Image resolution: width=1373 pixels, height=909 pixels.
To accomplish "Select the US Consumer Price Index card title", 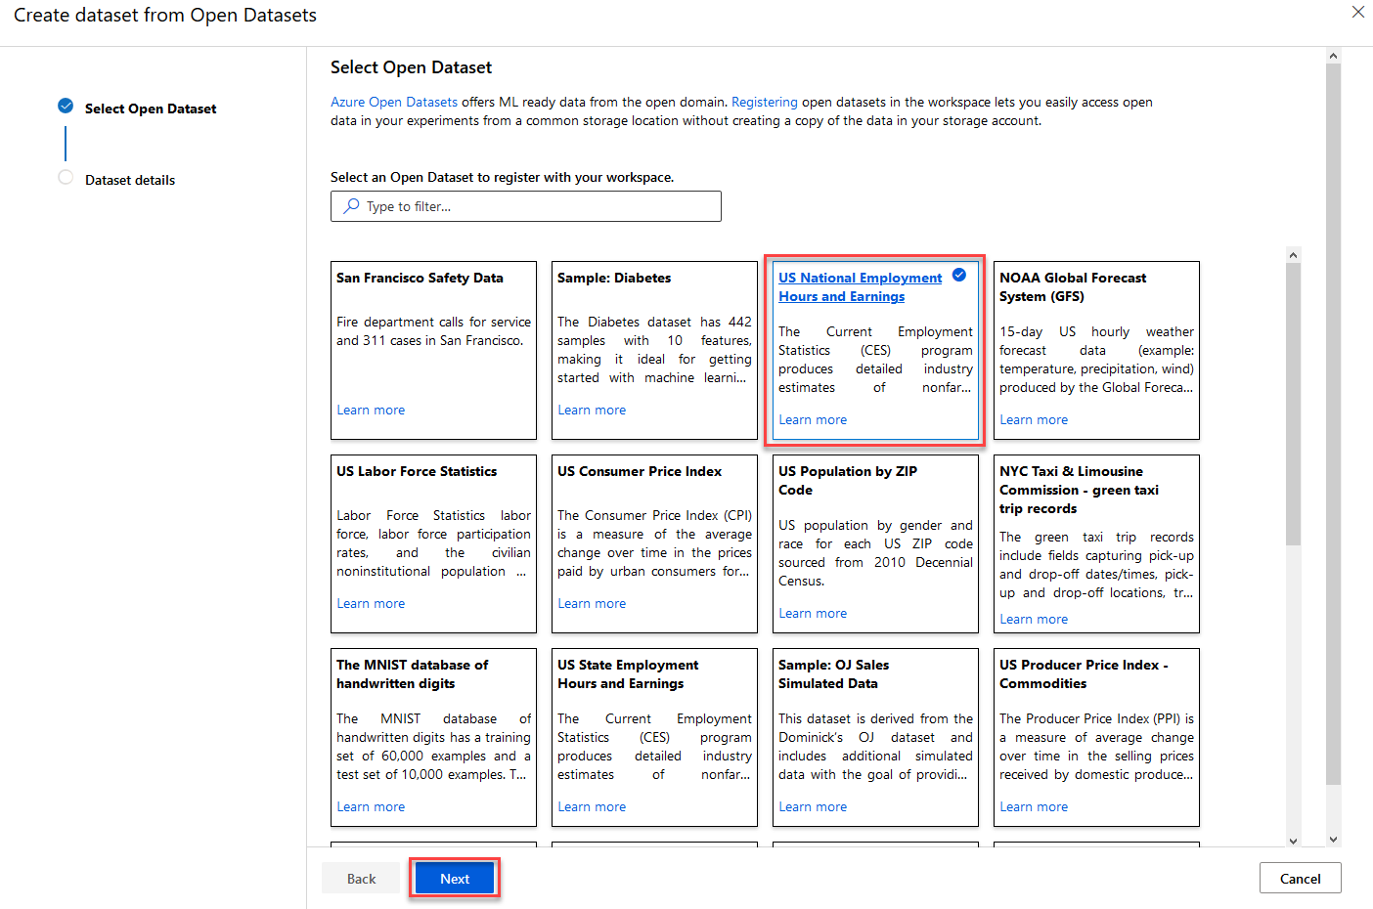I will (640, 471).
